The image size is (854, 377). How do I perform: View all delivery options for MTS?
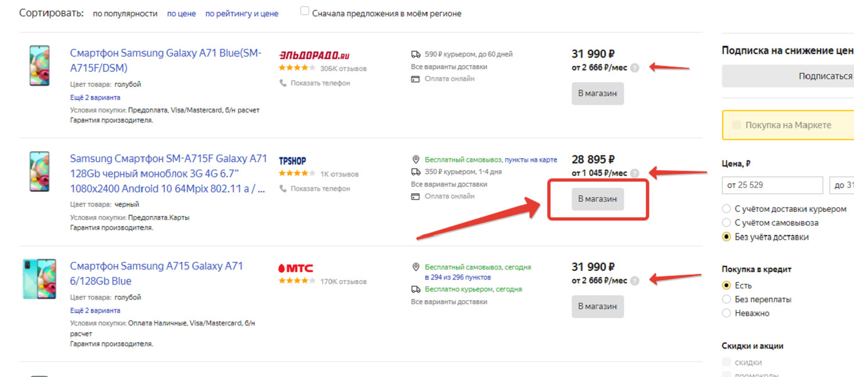[x=449, y=302]
